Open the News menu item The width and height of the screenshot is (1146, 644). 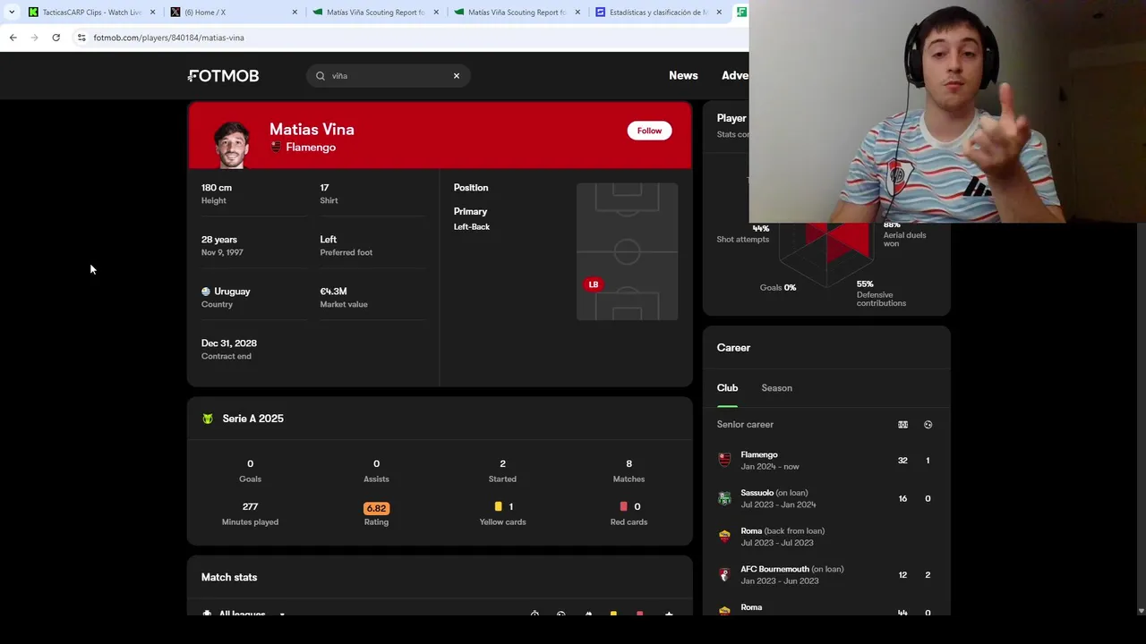(683, 75)
